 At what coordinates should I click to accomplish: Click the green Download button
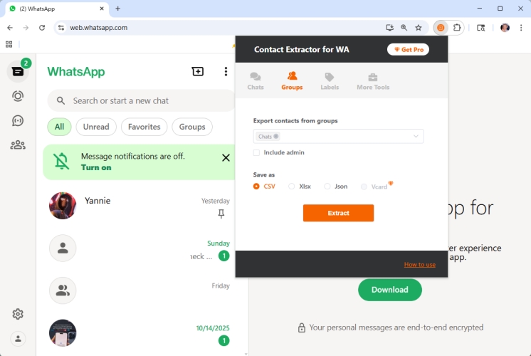[390, 290]
